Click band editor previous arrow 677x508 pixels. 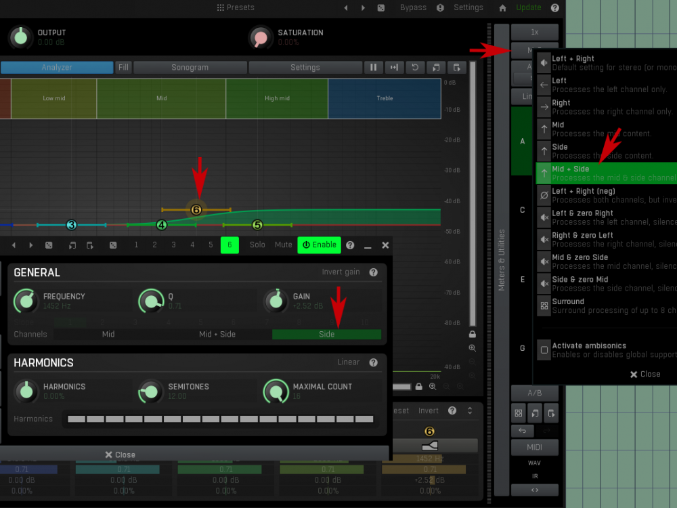14,245
